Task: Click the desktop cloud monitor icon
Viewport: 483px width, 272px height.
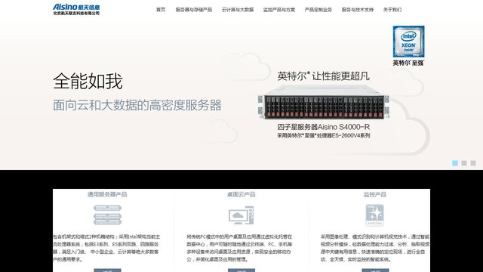Action: click(241, 215)
